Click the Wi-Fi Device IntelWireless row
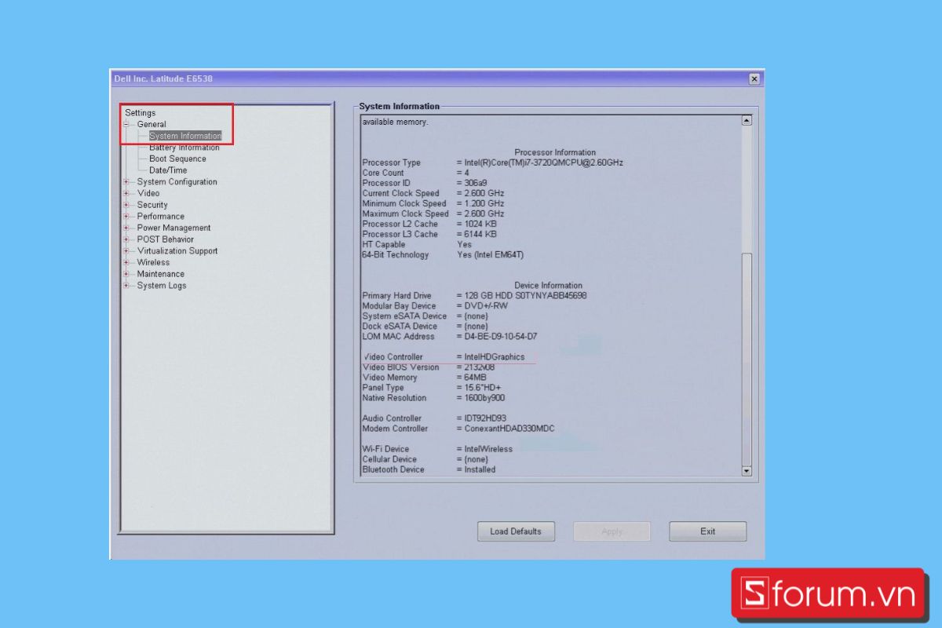 [x=437, y=449]
